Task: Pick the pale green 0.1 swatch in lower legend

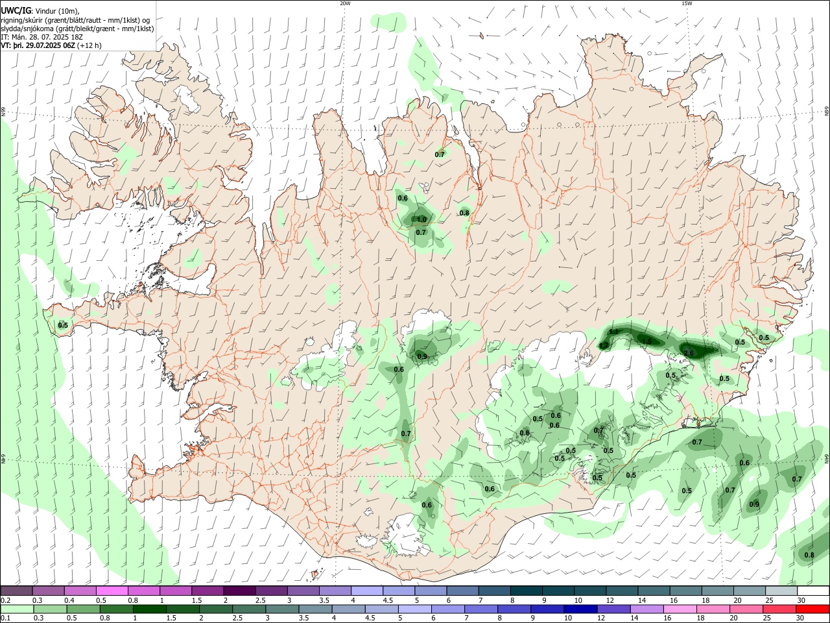Action: coord(16,609)
